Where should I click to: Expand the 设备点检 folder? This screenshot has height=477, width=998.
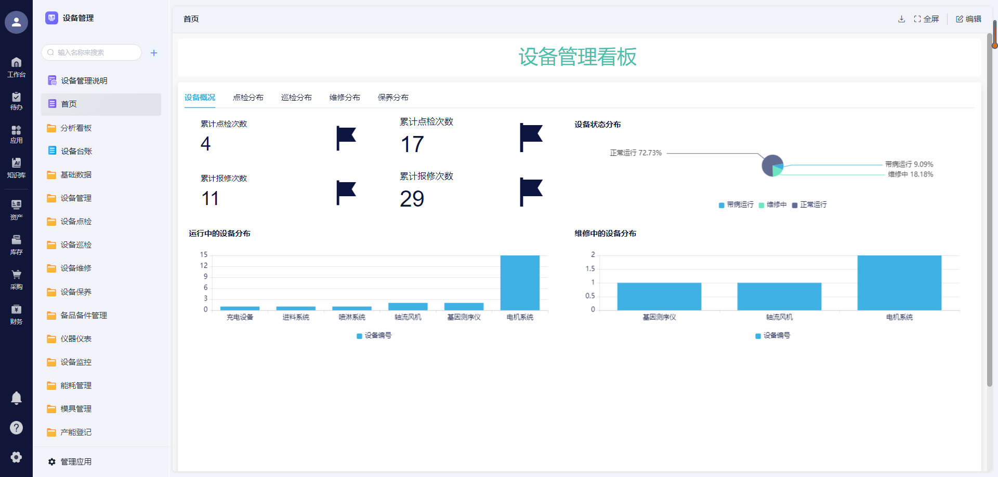click(76, 222)
